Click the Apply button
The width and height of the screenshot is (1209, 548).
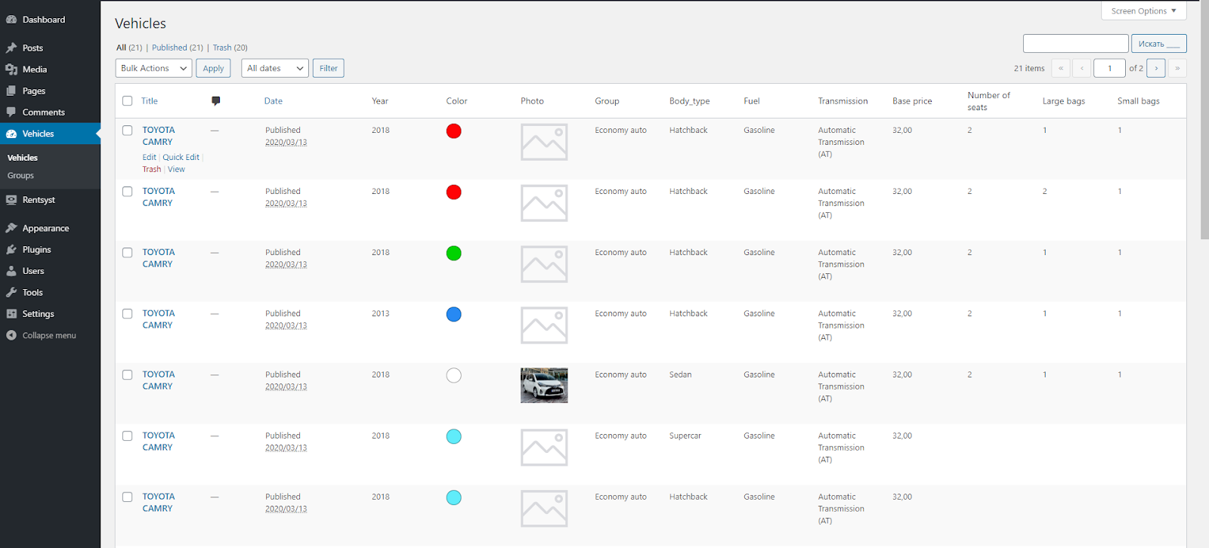tap(213, 68)
